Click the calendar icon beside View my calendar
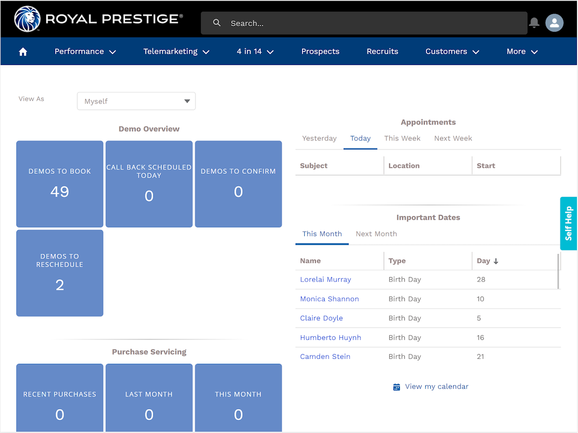The height and width of the screenshot is (433, 578). click(x=397, y=387)
